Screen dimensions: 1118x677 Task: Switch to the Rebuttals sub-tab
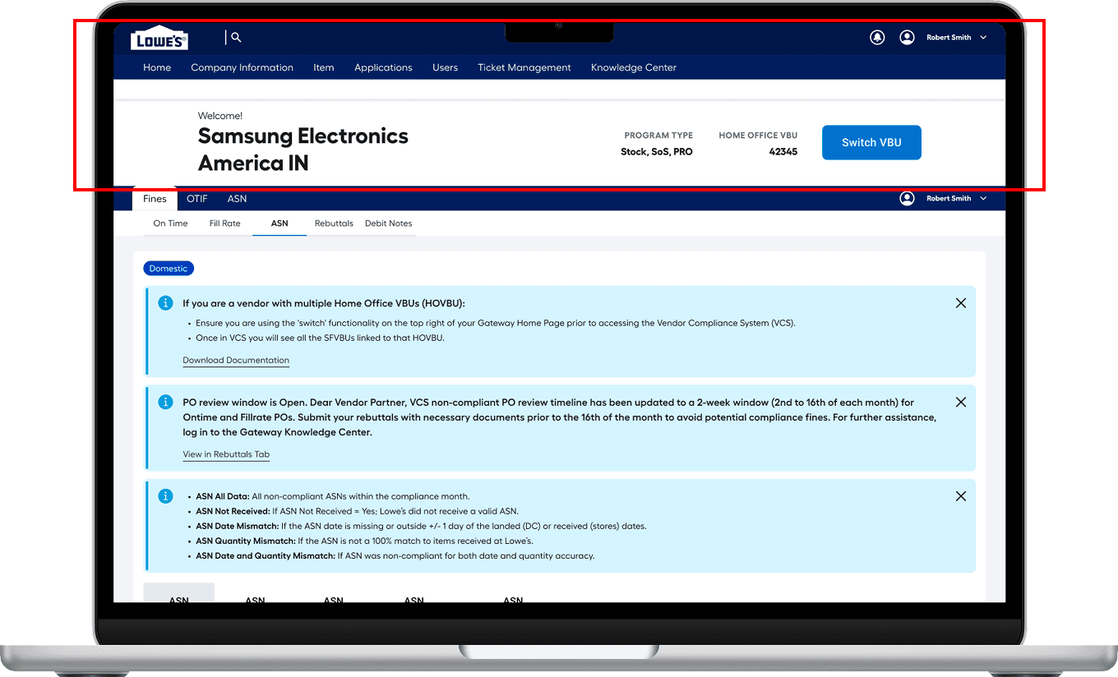point(334,223)
